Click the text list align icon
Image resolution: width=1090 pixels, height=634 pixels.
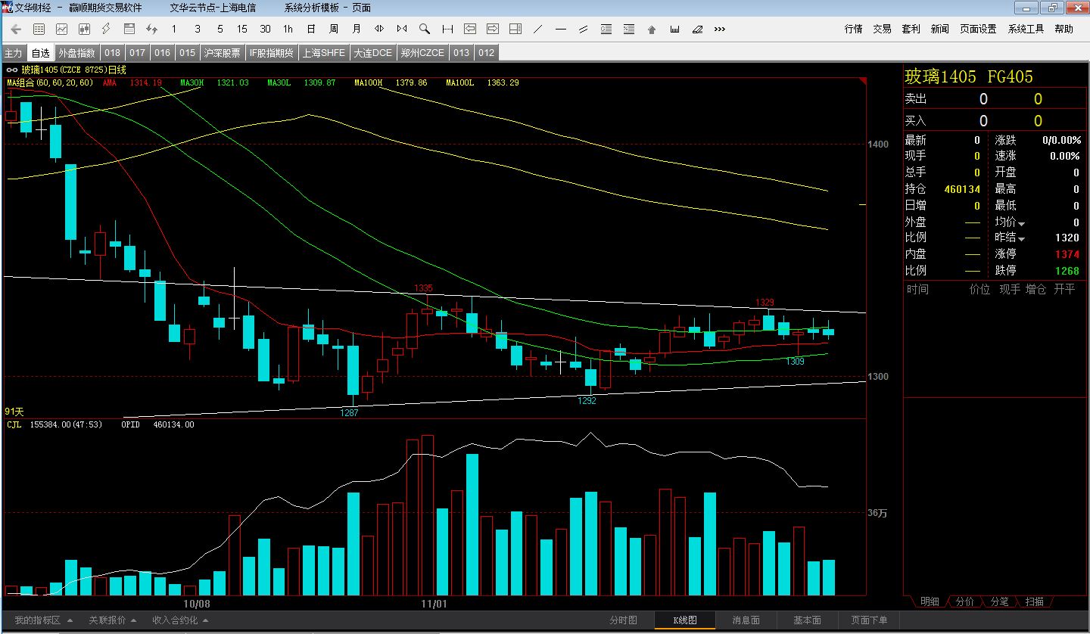[606, 29]
